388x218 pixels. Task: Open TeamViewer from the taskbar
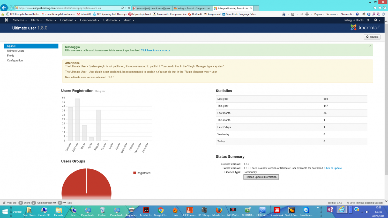tap(306, 211)
